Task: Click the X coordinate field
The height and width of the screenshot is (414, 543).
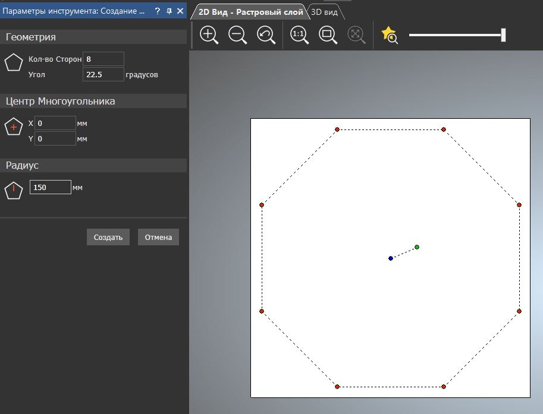Action: tap(55, 123)
